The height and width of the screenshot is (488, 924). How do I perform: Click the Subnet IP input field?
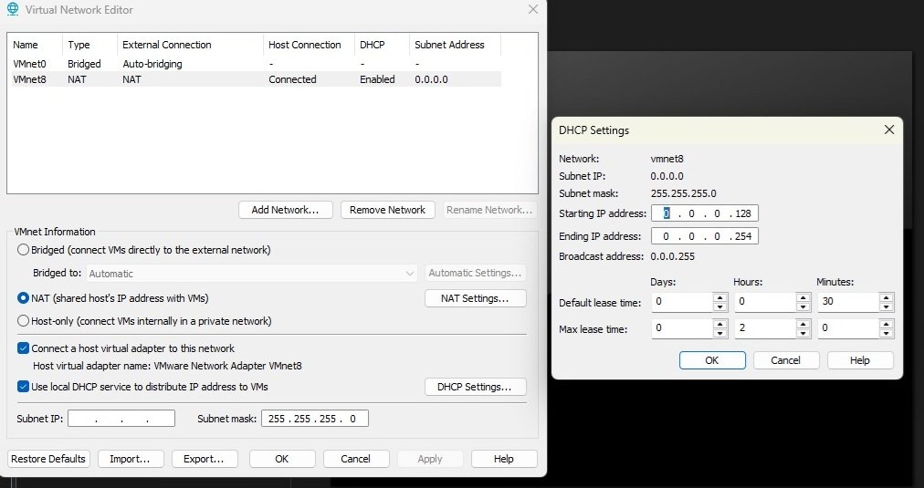[121, 419]
